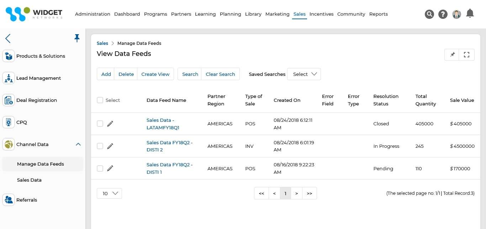The width and height of the screenshot is (486, 229).
Task: Toggle the select-all checkbox in the header
Action: 100,100
